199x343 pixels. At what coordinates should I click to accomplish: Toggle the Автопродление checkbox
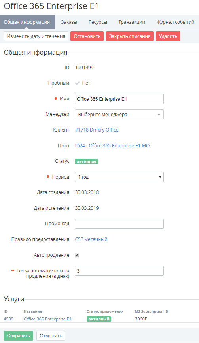77,255
